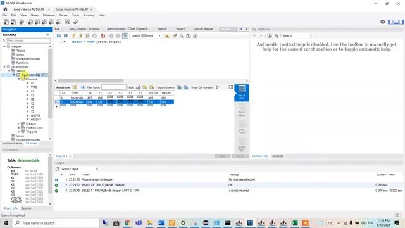Open the Session tab at the bottom left

26,208
